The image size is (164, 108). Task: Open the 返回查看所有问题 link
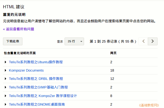pyautogui.click(x=19, y=29)
